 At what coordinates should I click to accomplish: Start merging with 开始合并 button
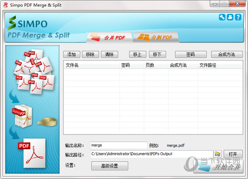[218, 167]
